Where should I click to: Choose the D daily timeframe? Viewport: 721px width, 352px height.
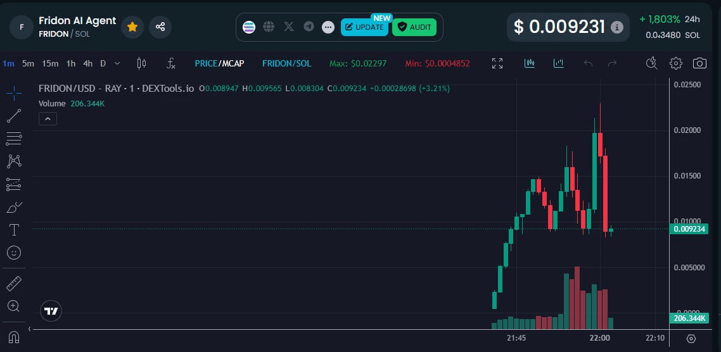pyautogui.click(x=103, y=64)
